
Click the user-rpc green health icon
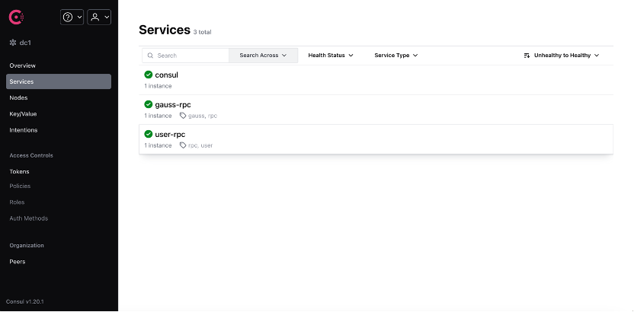149,134
